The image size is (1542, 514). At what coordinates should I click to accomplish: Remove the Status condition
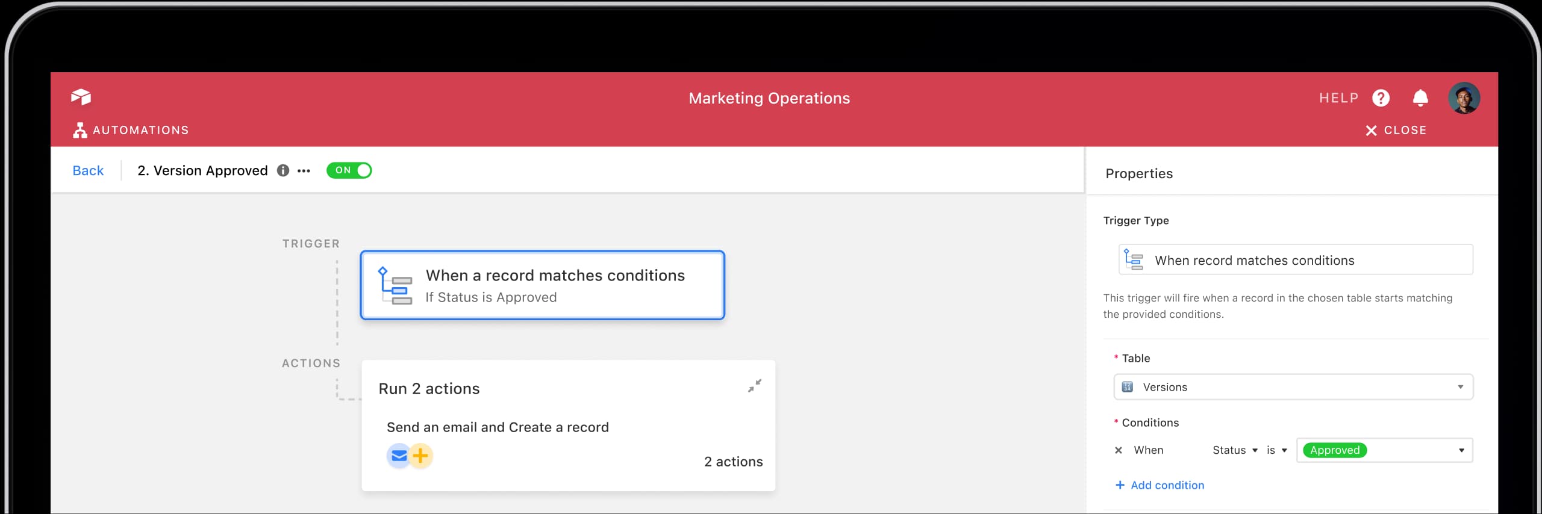pyautogui.click(x=1119, y=450)
